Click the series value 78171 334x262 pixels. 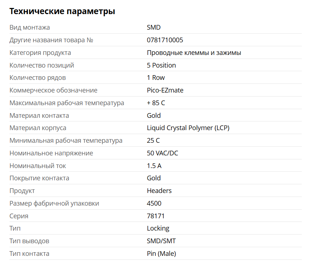coord(156,216)
